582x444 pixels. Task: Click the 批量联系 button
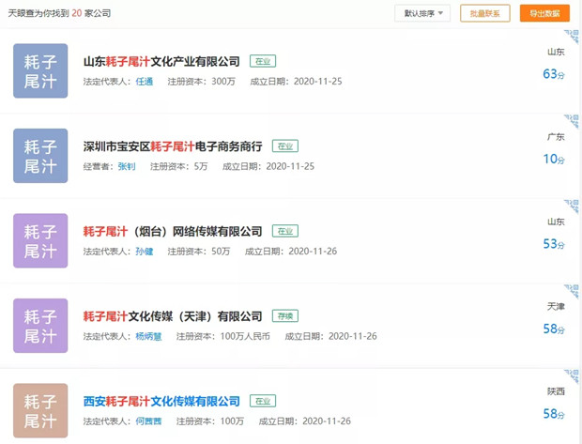point(484,13)
